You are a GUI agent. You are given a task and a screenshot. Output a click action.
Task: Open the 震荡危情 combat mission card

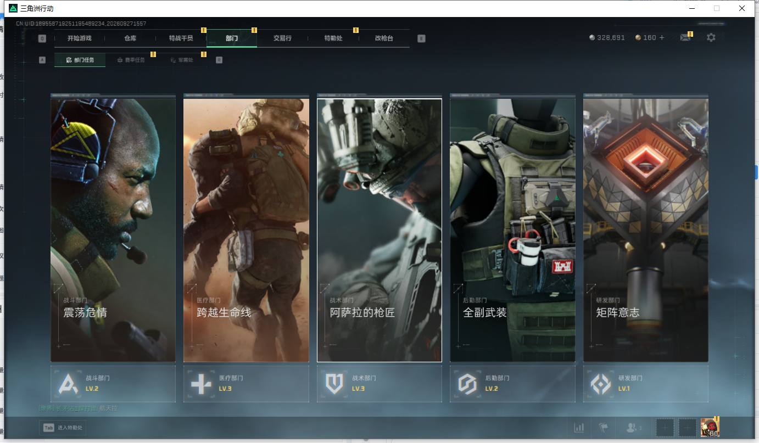113,230
